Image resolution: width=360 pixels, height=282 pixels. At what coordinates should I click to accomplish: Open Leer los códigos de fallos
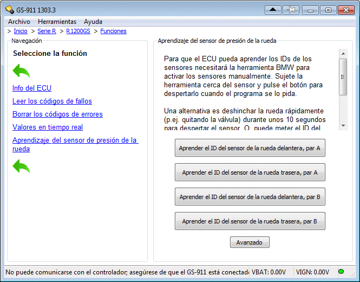coord(52,101)
